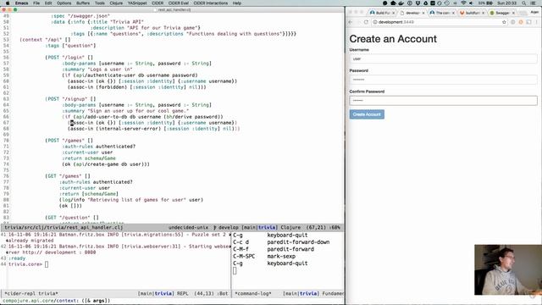Focus the Password input field
Viewport: 542px width, 305px height.
(x=443, y=80)
